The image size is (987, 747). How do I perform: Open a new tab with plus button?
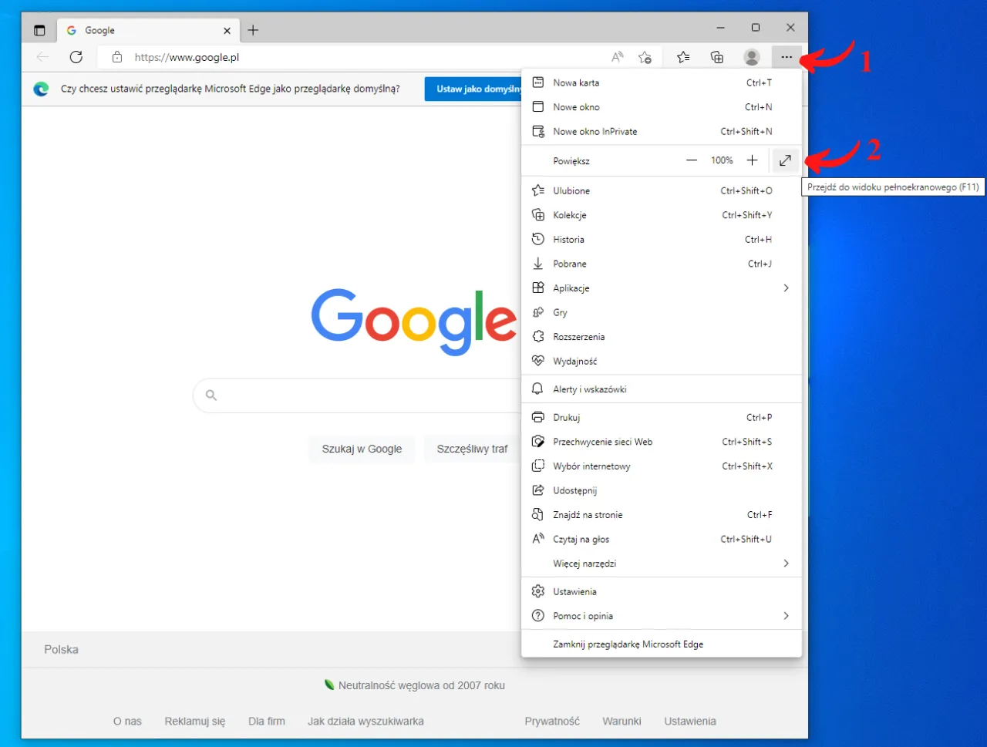[253, 31]
